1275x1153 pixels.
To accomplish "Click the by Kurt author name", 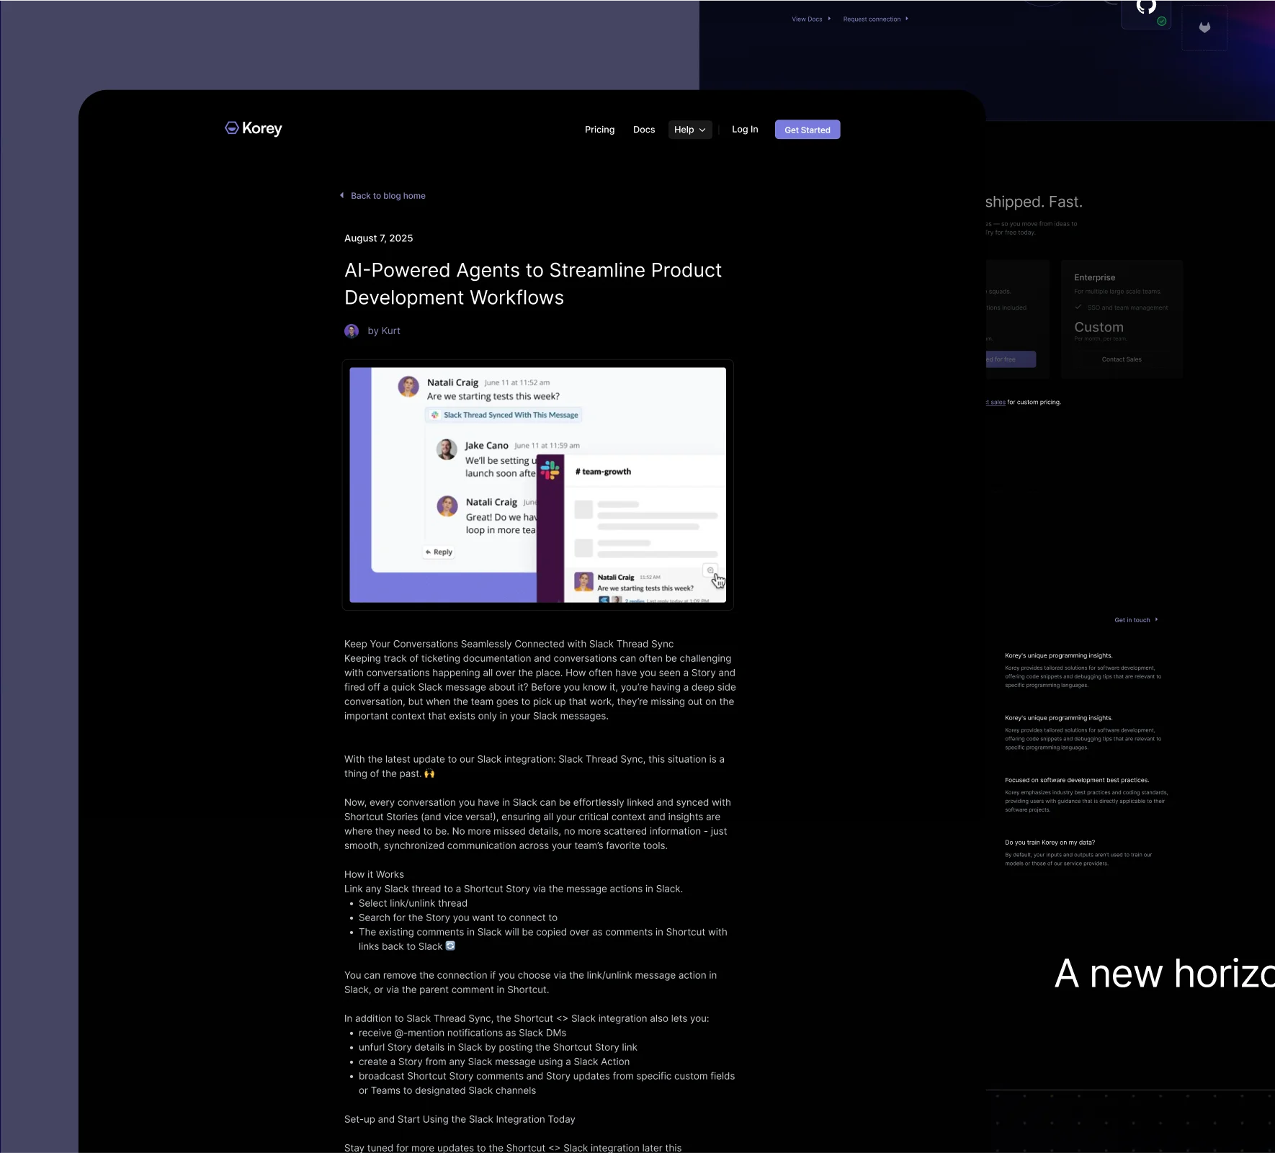I will 384,331.
